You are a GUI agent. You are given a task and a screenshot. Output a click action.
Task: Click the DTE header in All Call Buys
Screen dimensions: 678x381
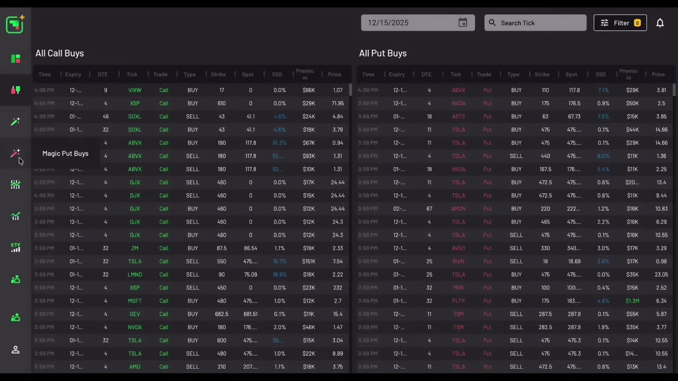coord(103,75)
